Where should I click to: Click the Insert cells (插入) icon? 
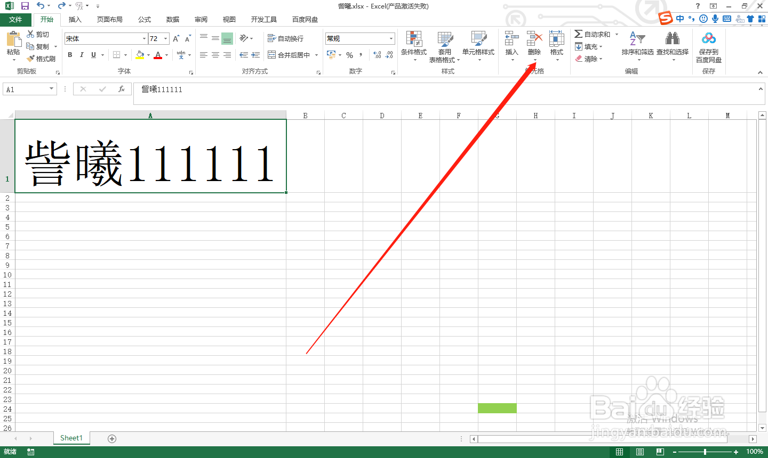click(511, 38)
